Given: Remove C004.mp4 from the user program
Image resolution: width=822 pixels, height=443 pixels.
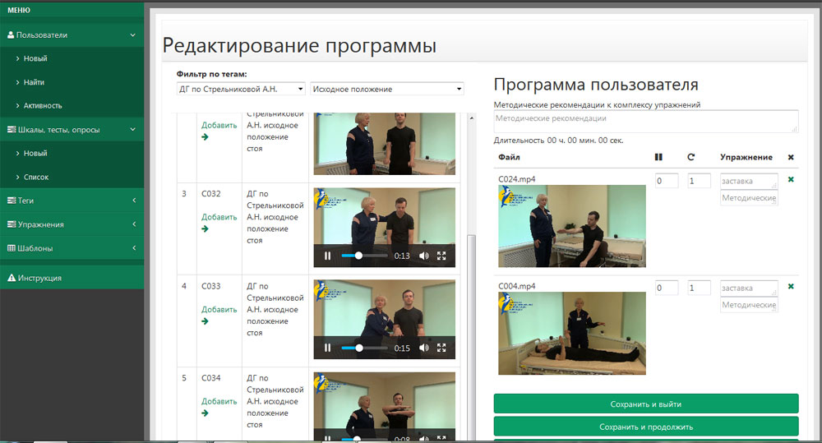Looking at the screenshot, I should pos(791,286).
